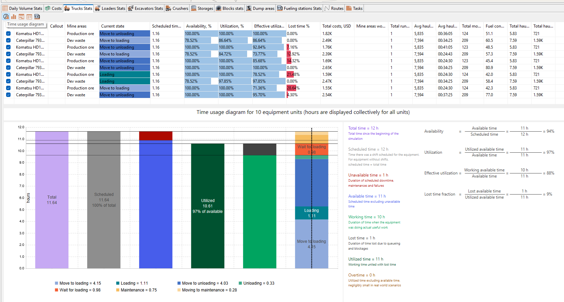
Task: Click the 73.77% effective utilization cell
Action: tap(269, 54)
